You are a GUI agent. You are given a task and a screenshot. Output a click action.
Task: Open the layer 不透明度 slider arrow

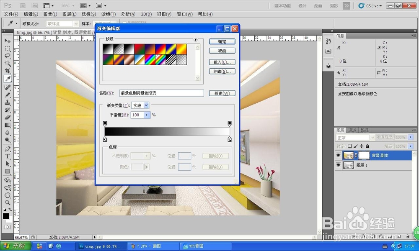(411, 137)
